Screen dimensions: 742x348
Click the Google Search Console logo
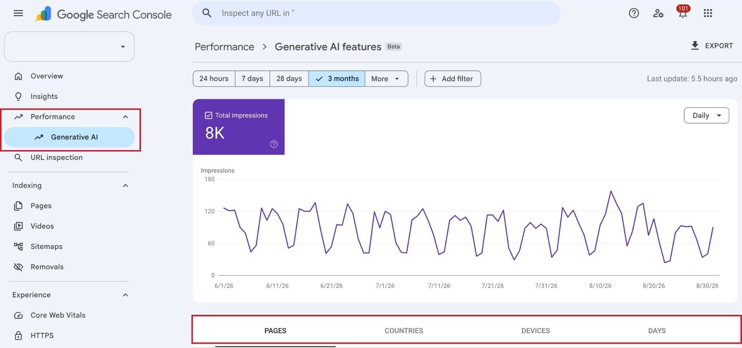pyautogui.click(x=103, y=14)
